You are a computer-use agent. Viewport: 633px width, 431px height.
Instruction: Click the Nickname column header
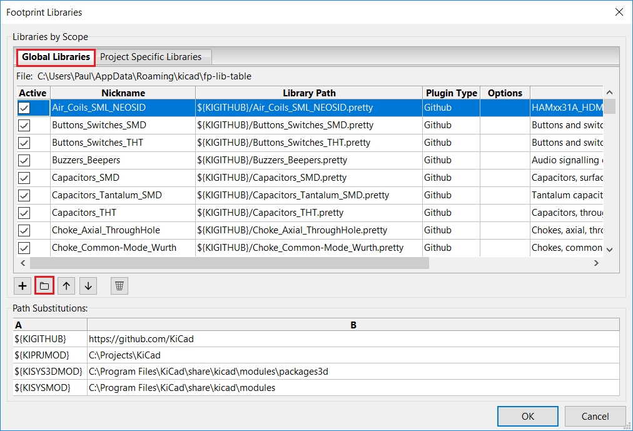pyautogui.click(x=123, y=93)
